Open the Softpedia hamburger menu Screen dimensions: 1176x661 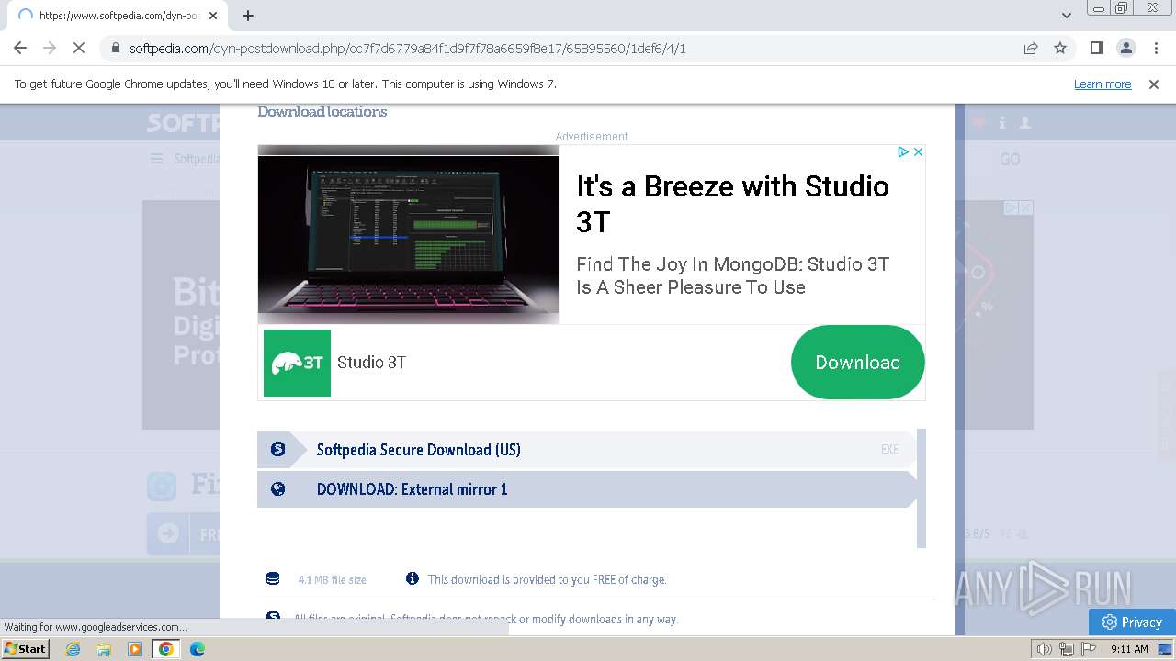click(x=156, y=159)
